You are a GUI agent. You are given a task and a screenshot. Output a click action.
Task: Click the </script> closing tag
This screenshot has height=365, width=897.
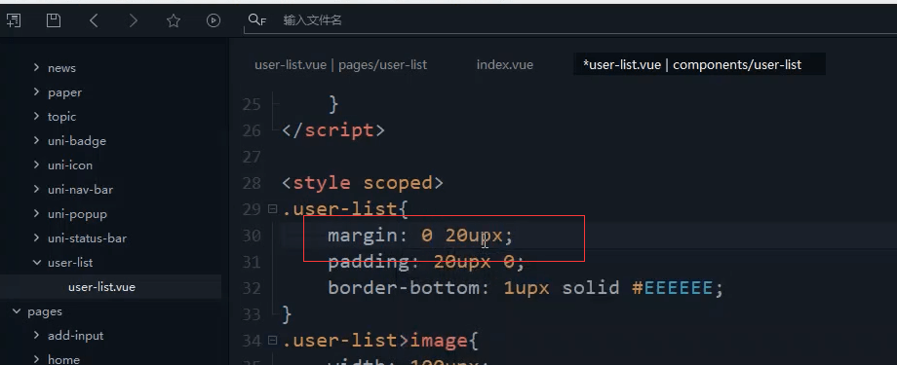(x=333, y=130)
